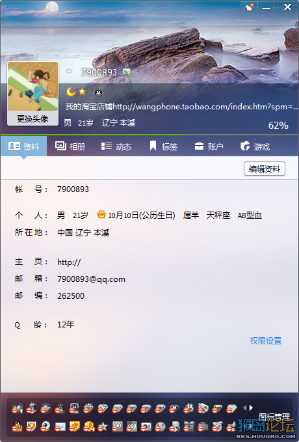Click the crown icon in top icon row

(x=88, y=408)
